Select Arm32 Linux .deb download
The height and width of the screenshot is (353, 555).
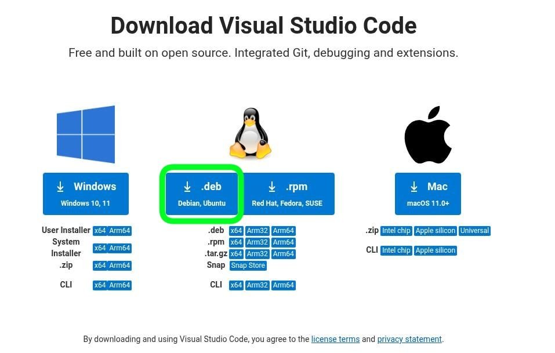[x=257, y=231]
